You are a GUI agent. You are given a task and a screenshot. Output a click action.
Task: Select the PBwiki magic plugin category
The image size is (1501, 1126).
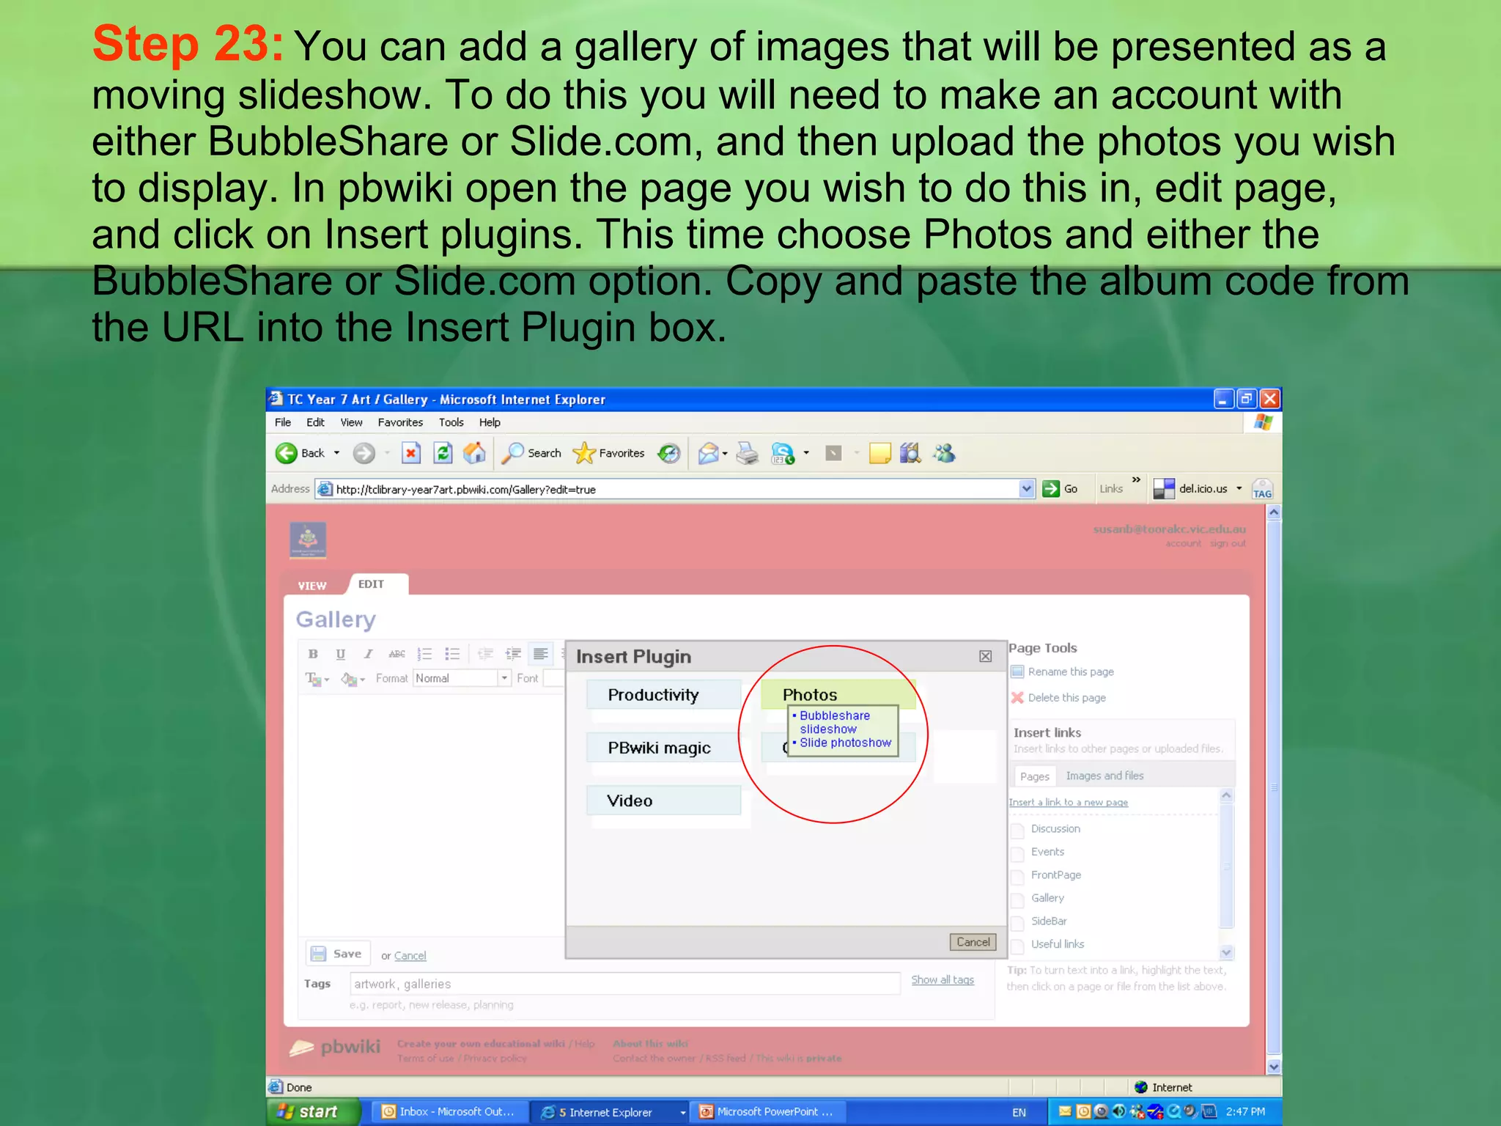pyautogui.click(x=664, y=747)
